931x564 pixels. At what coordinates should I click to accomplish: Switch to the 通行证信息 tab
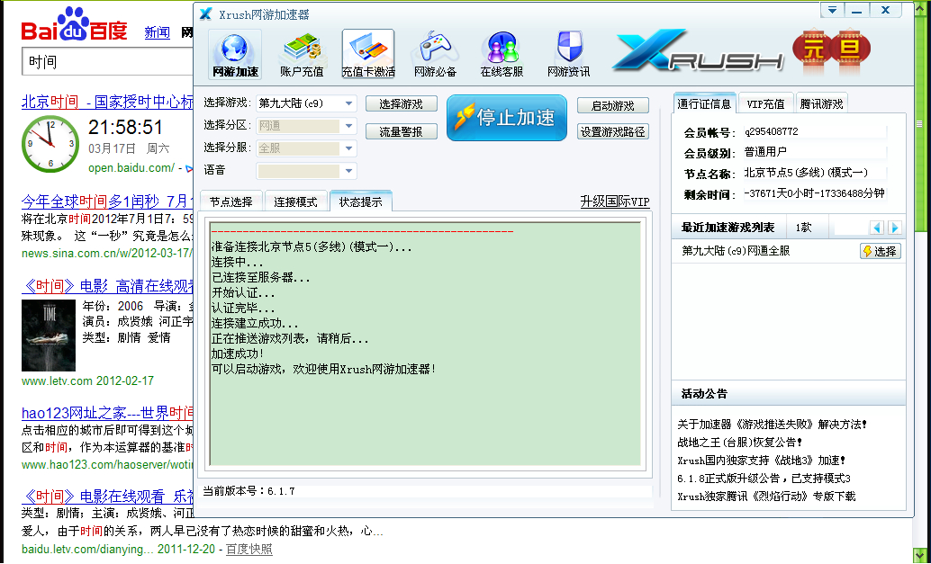click(704, 103)
